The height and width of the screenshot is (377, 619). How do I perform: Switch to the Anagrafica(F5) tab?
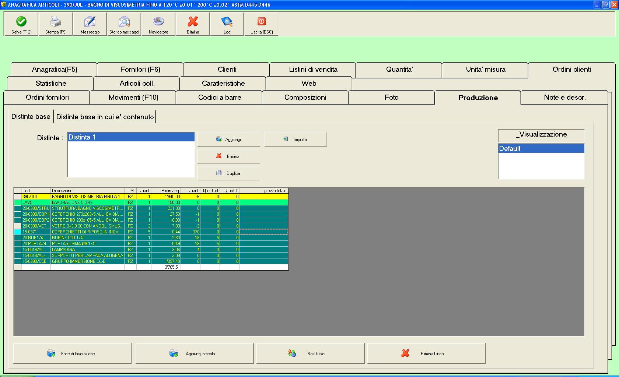[x=55, y=70]
